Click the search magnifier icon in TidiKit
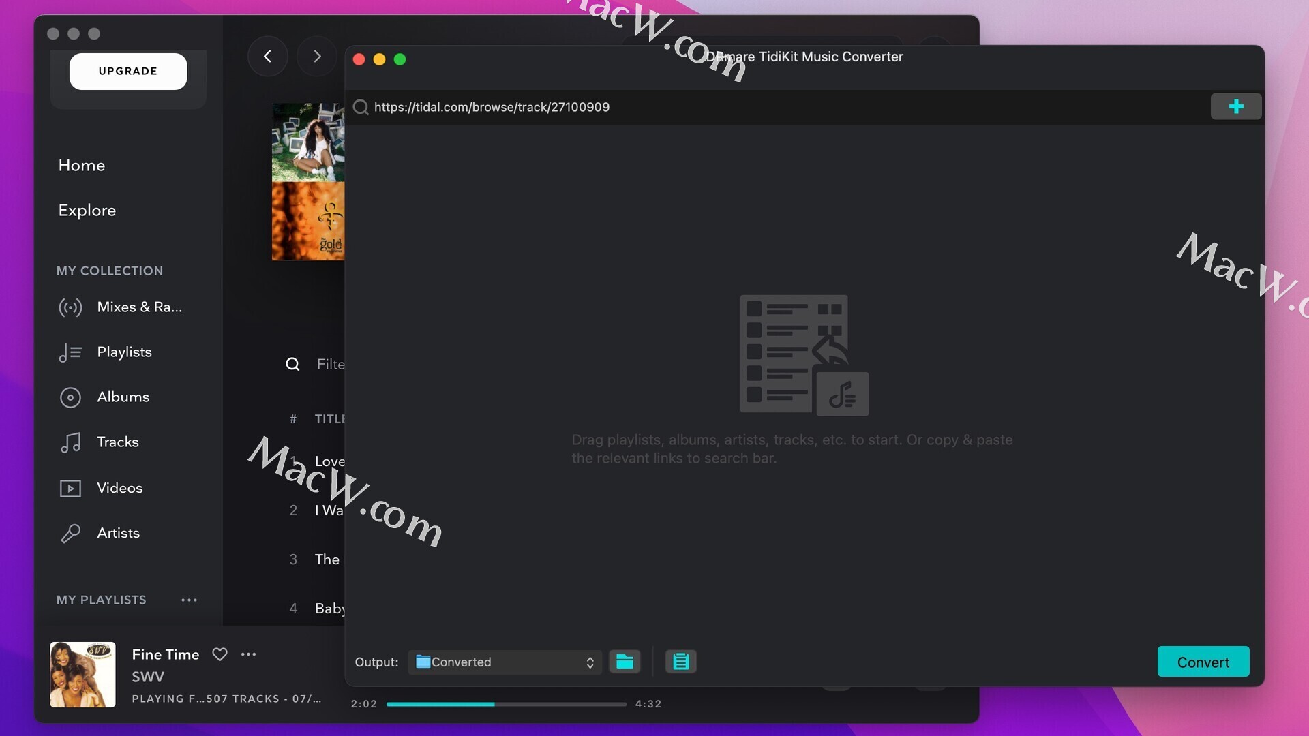The image size is (1309, 736). (x=361, y=107)
